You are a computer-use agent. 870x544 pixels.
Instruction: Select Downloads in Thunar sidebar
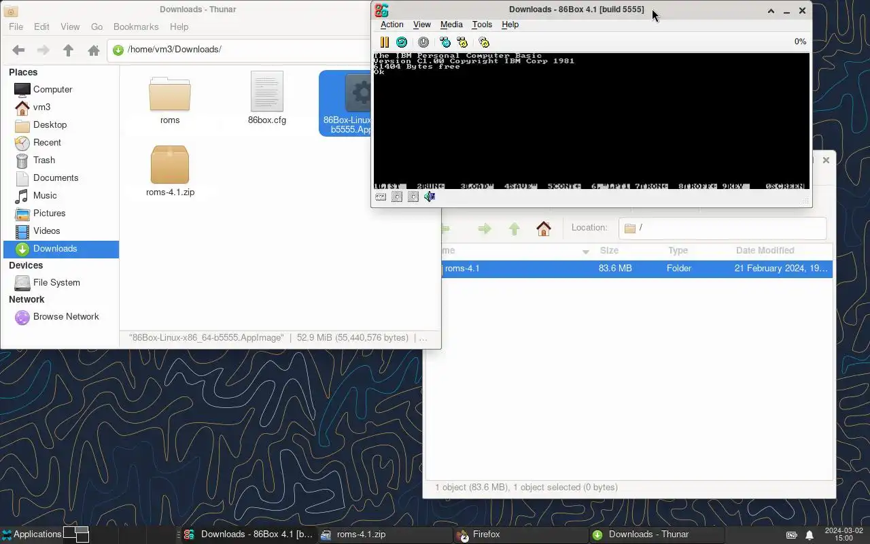pos(61,248)
